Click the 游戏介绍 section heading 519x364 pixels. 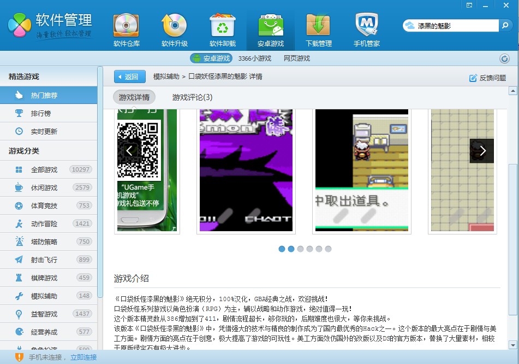131,279
